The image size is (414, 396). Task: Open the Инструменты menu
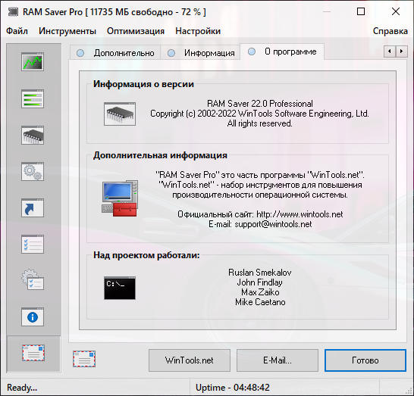67,31
